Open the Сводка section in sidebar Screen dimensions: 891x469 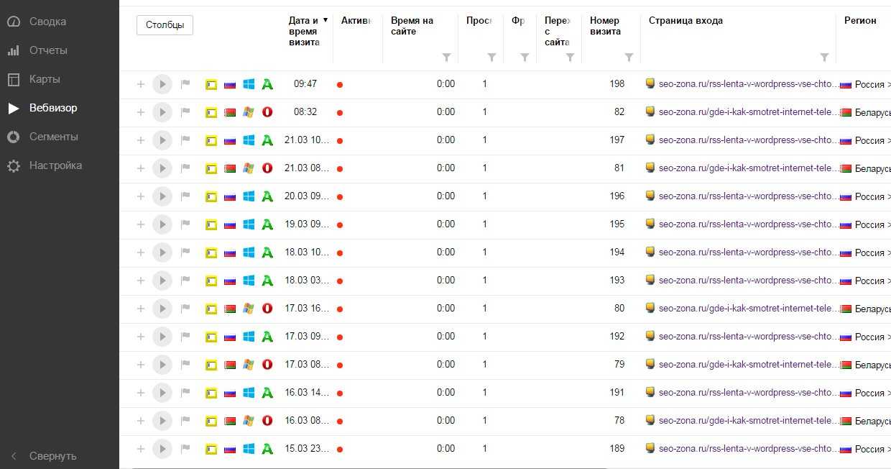47,22
